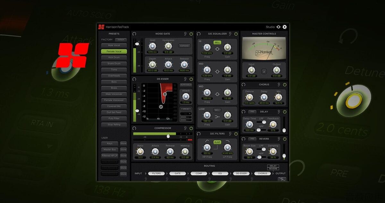Solo-listen the De-Esser with its ear icon

click(x=185, y=79)
